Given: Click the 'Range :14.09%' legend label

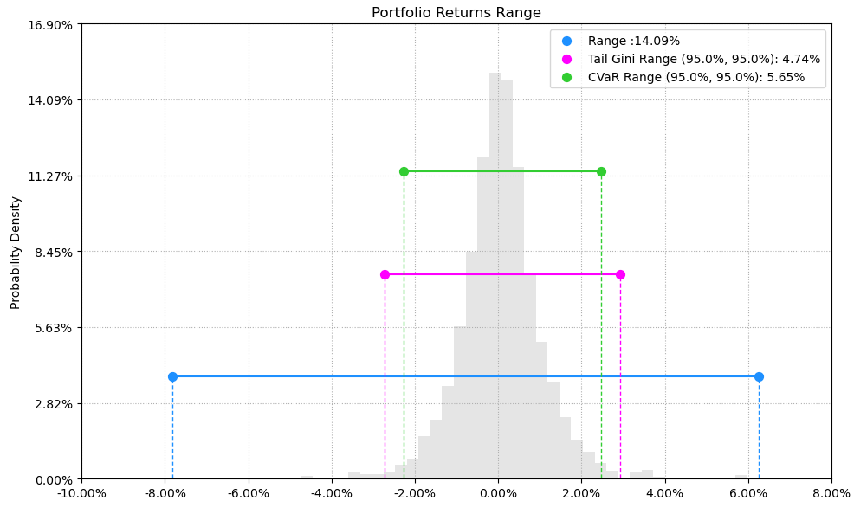Looking at the screenshot, I should 633,41.
